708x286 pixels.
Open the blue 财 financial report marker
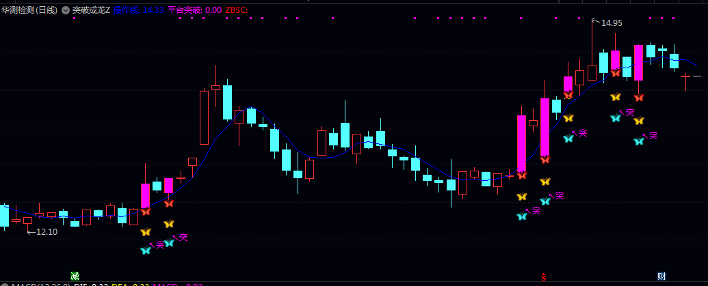pos(661,276)
